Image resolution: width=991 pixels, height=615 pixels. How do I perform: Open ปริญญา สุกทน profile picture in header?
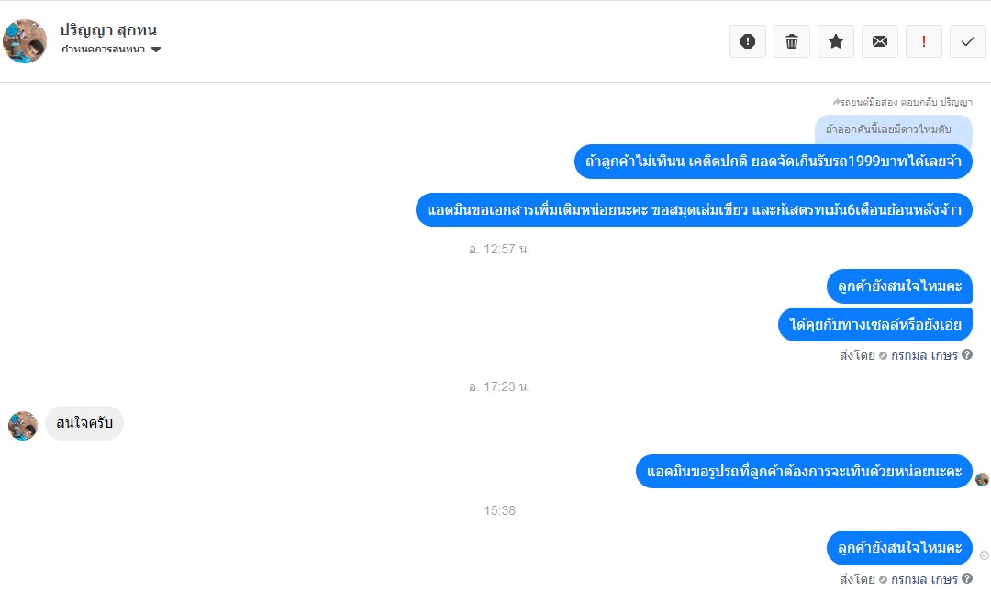point(25,41)
